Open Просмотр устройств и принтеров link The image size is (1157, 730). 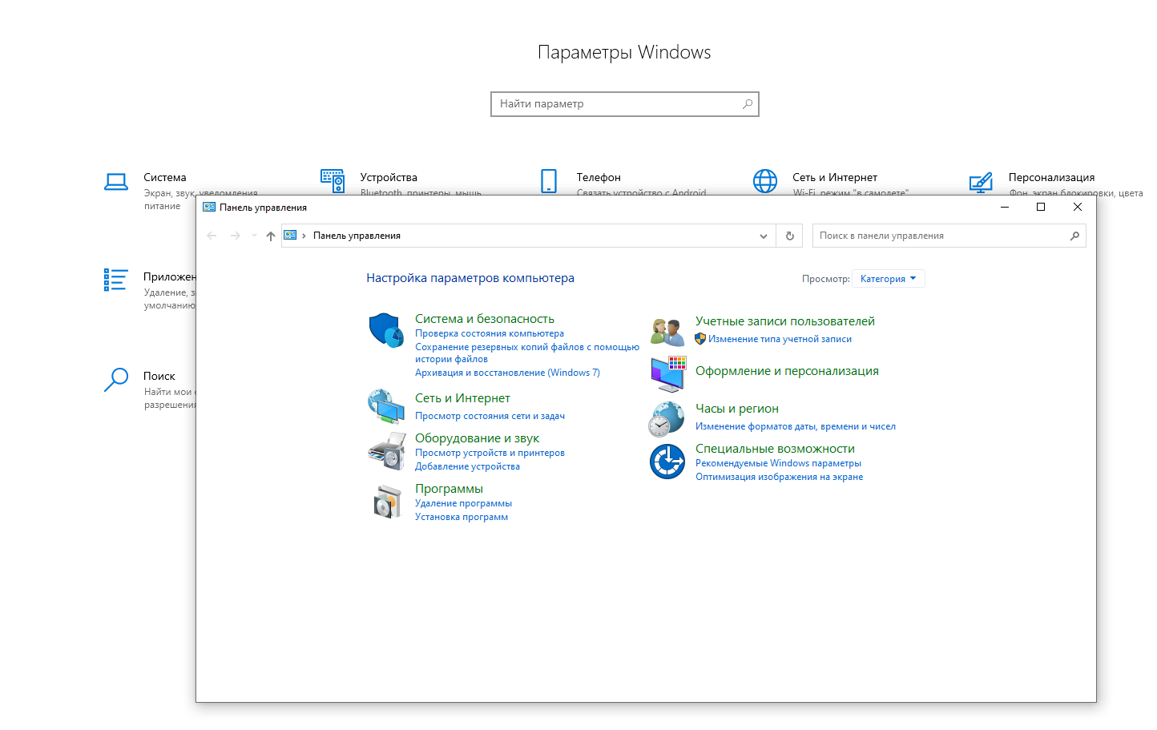click(490, 453)
